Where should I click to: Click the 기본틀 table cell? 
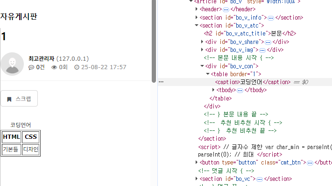11,150
